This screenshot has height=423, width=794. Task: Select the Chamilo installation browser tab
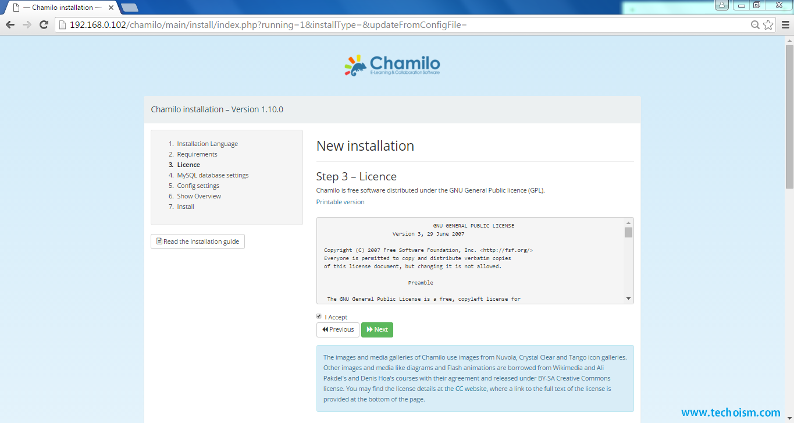pyautogui.click(x=61, y=8)
